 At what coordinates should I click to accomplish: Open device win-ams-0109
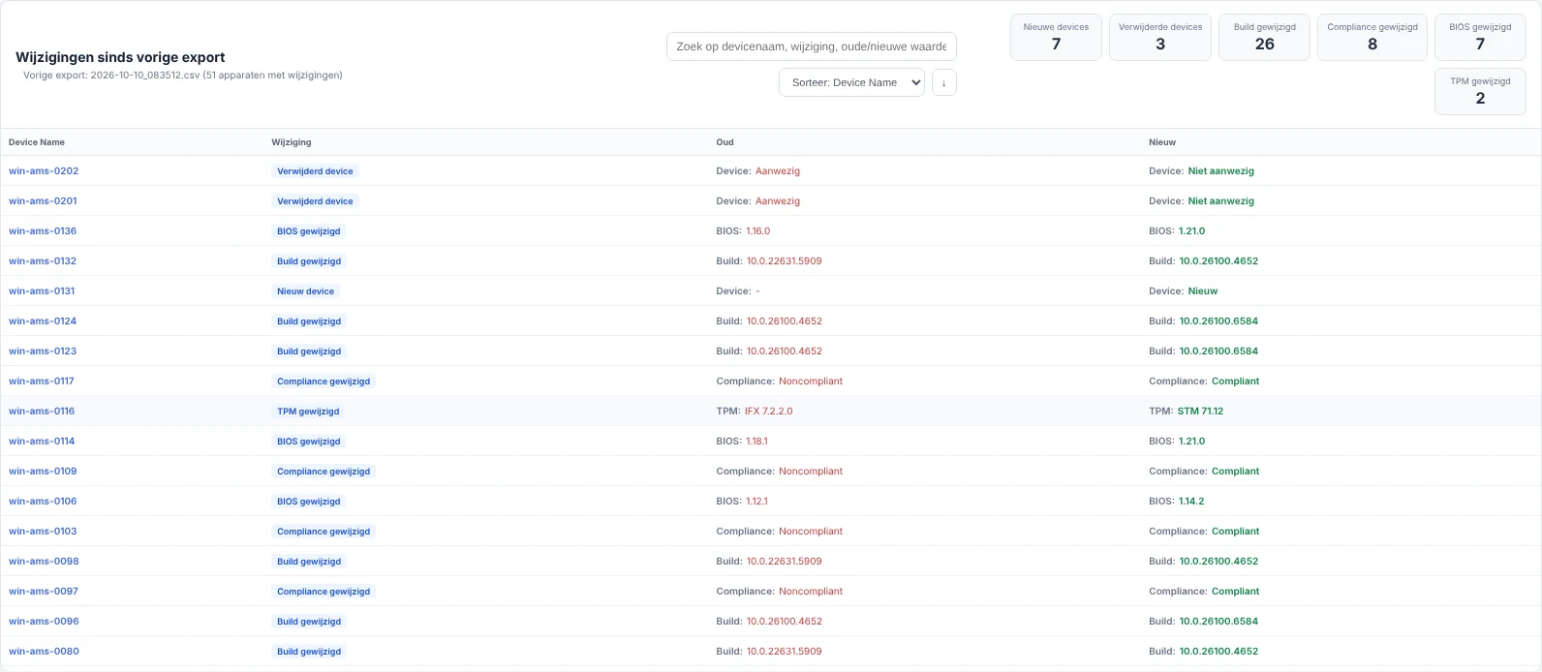point(43,472)
